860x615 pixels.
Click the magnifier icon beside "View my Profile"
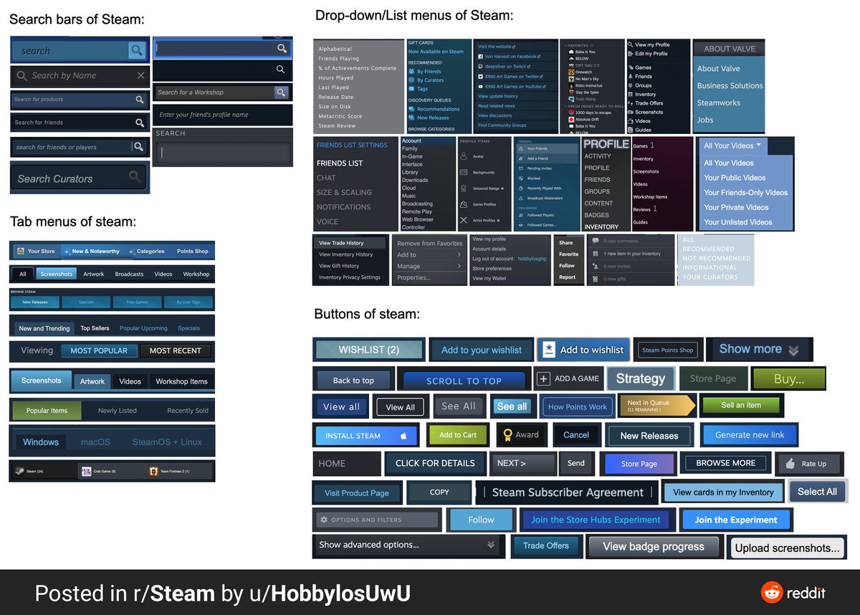tap(630, 44)
